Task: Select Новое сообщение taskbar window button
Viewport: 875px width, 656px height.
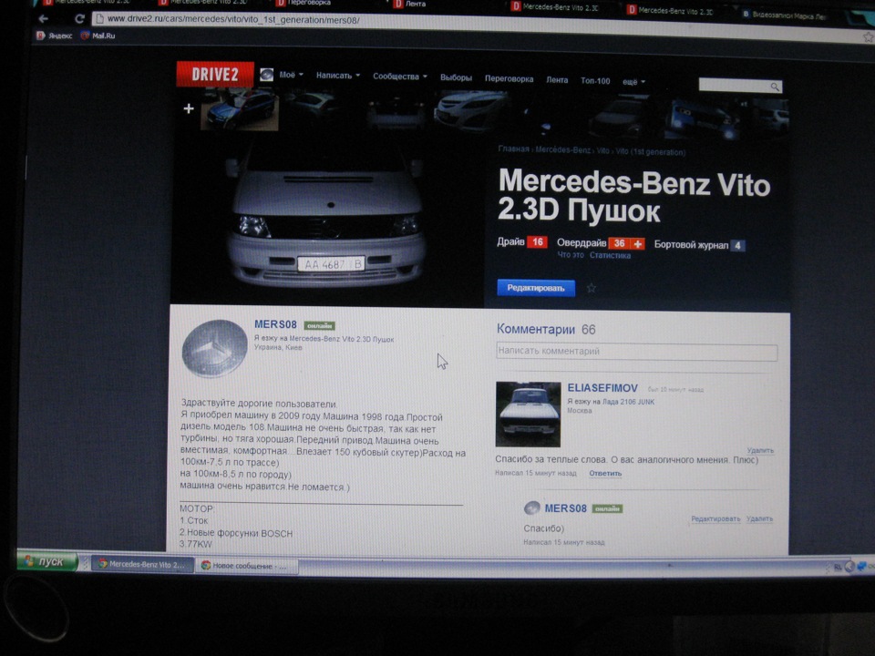Action: pos(246,566)
